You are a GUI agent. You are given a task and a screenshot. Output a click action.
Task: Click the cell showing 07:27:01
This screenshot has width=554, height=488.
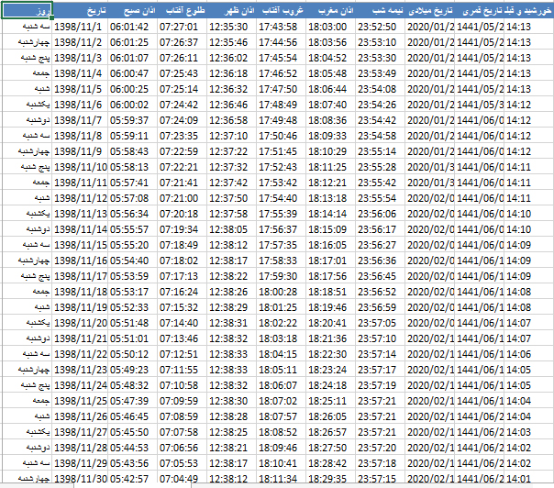tap(182, 27)
